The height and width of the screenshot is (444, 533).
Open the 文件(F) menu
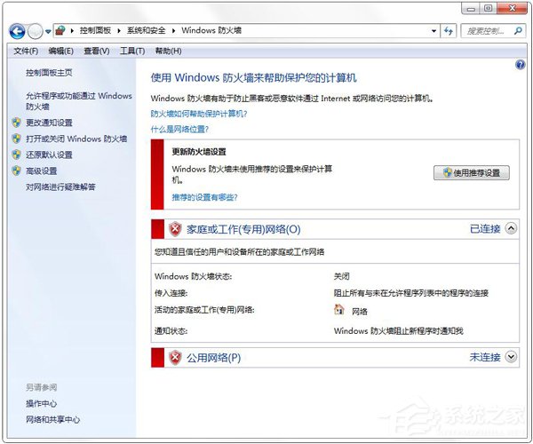[26, 52]
